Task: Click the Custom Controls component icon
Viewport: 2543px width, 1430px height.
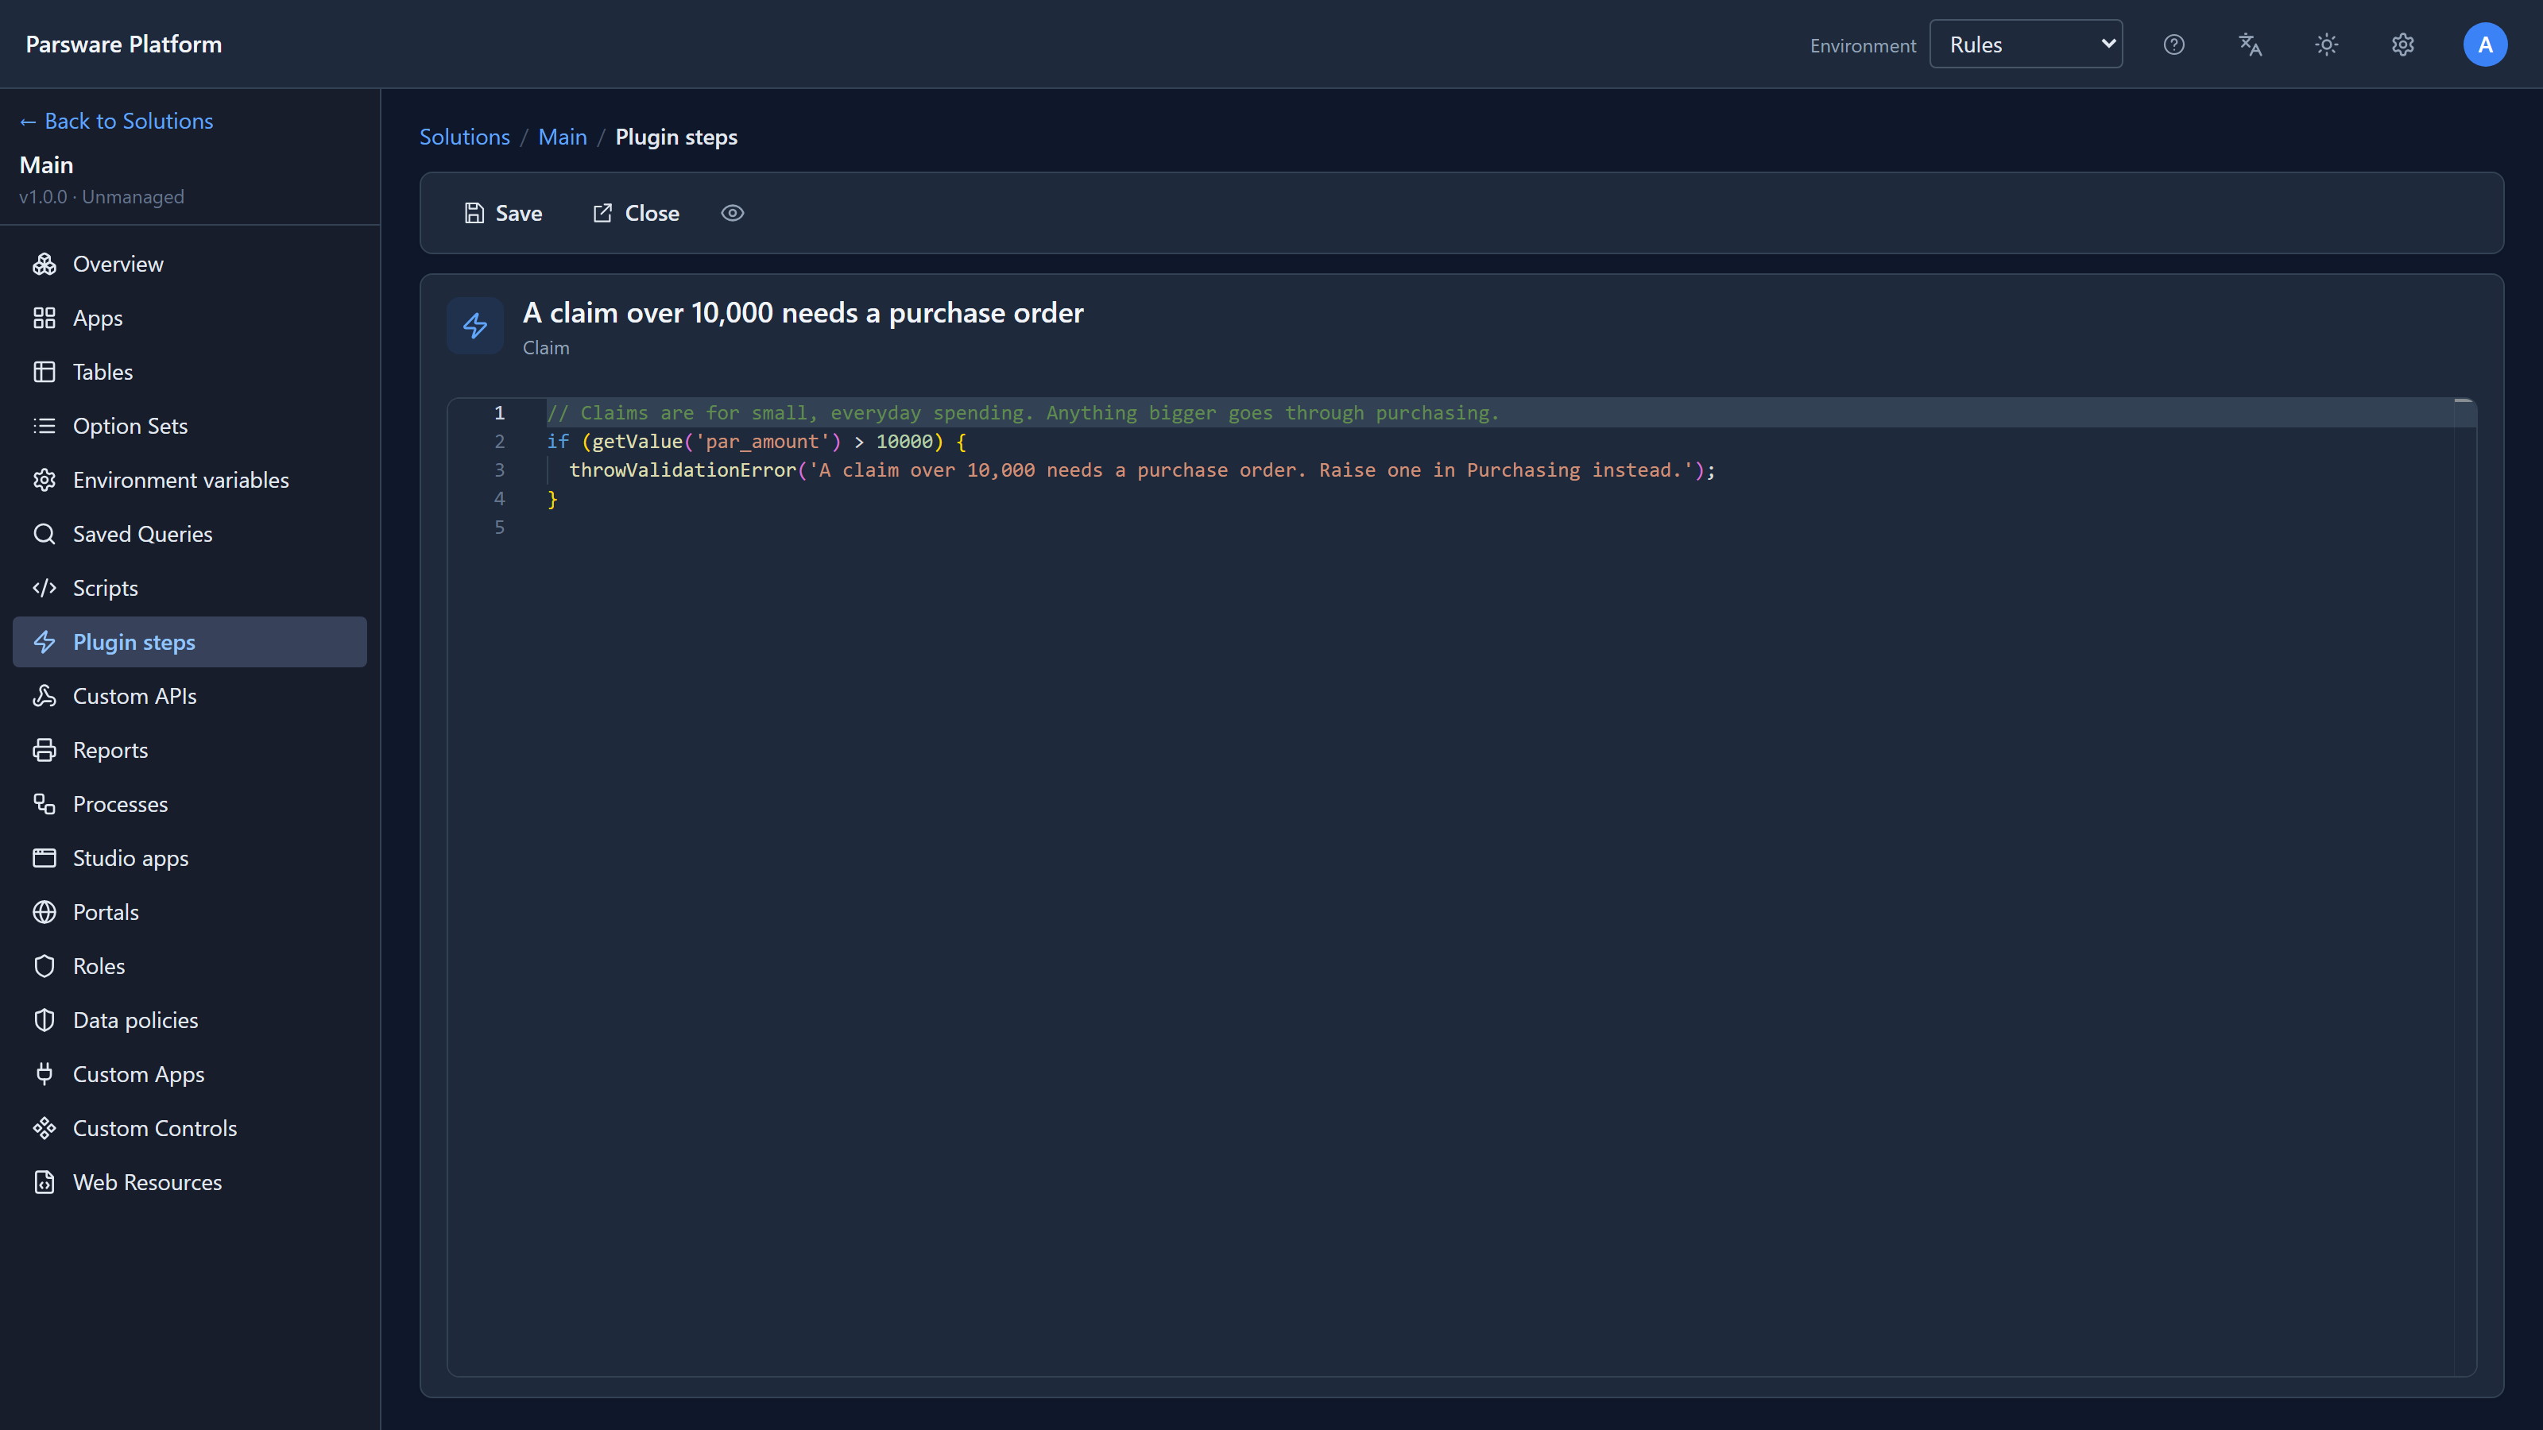Action: [45, 1128]
